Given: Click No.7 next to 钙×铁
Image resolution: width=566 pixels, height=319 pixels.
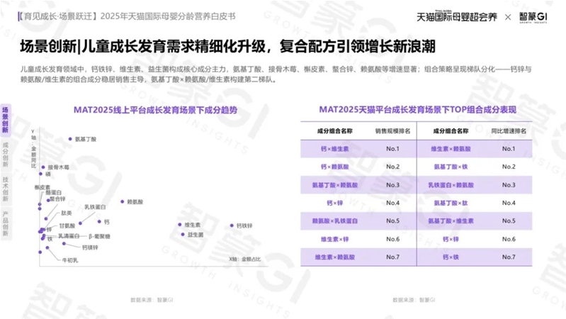Looking at the screenshot, I should pyautogui.click(x=509, y=257).
